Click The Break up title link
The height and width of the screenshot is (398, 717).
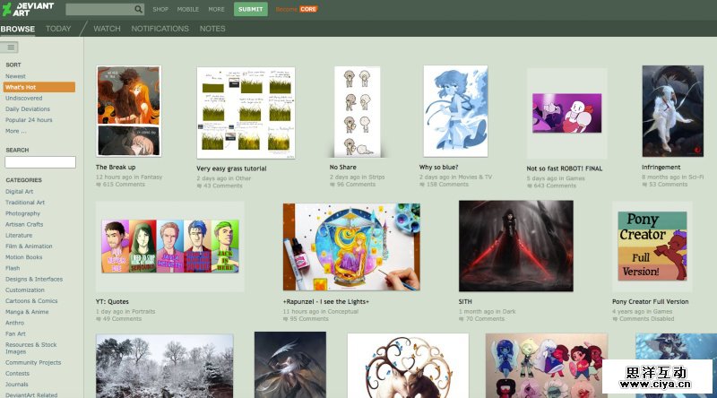click(116, 167)
